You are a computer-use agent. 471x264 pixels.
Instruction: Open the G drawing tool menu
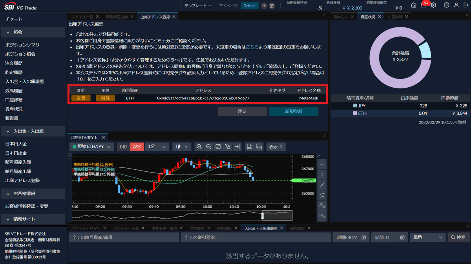[322, 215]
